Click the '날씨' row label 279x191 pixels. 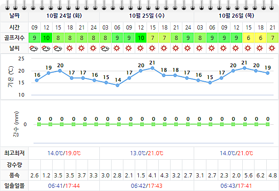[14, 48]
